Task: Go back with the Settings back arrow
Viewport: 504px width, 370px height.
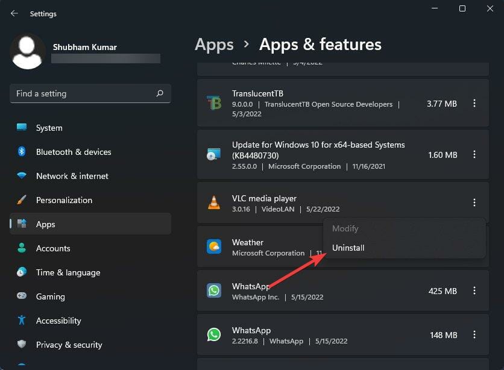Action: 14,13
